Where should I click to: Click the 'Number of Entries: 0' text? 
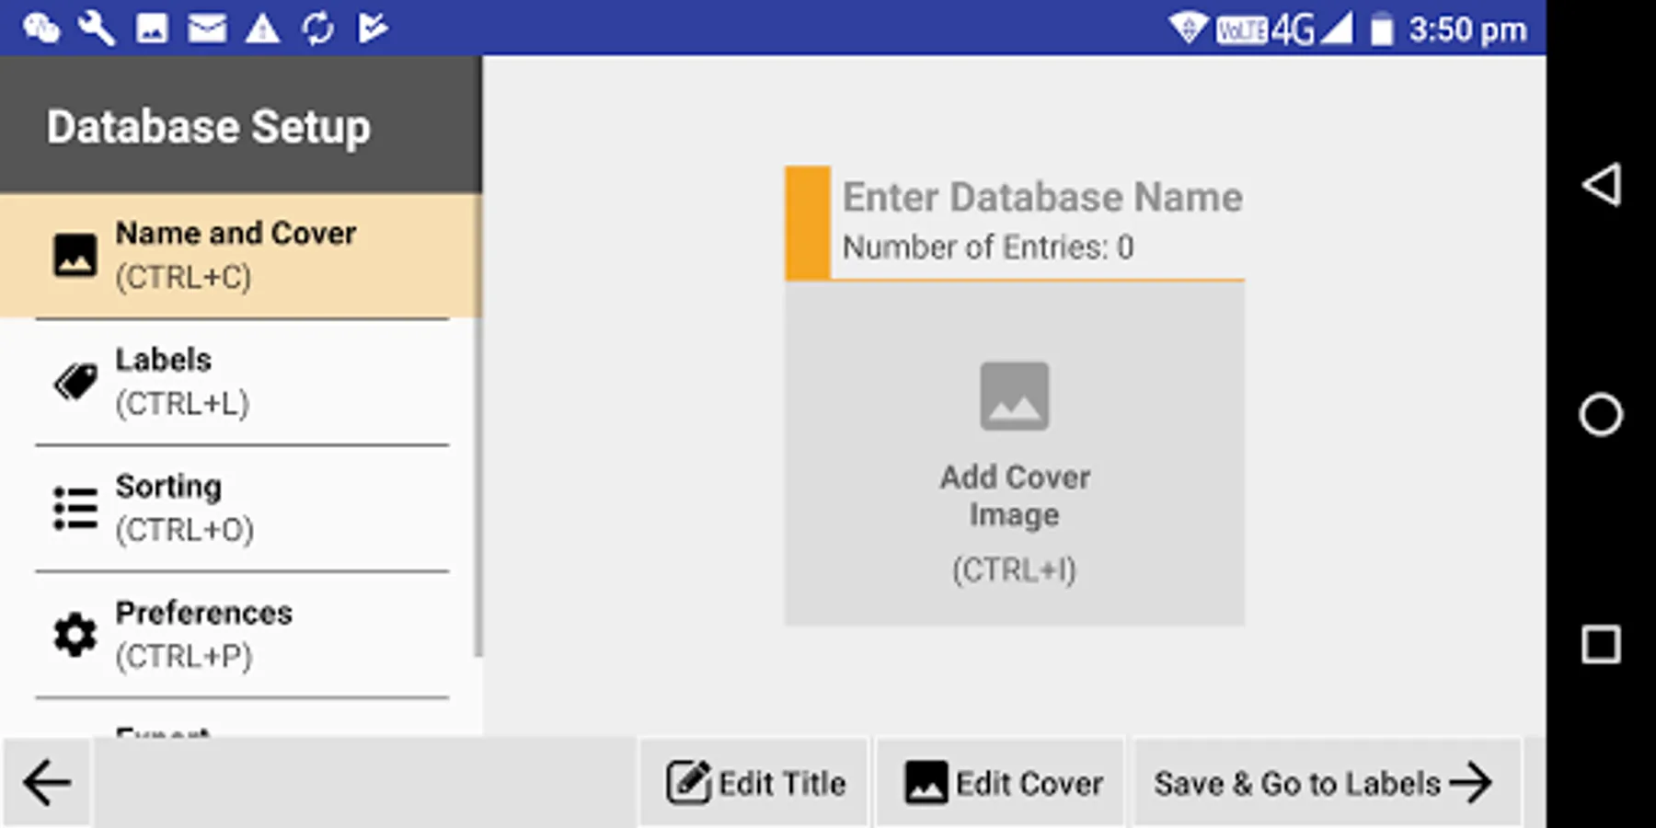pyautogui.click(x=988, y=247)
